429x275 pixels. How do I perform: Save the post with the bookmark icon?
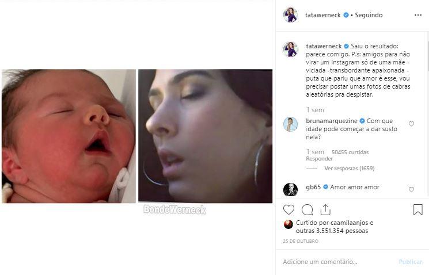point(417,210)
